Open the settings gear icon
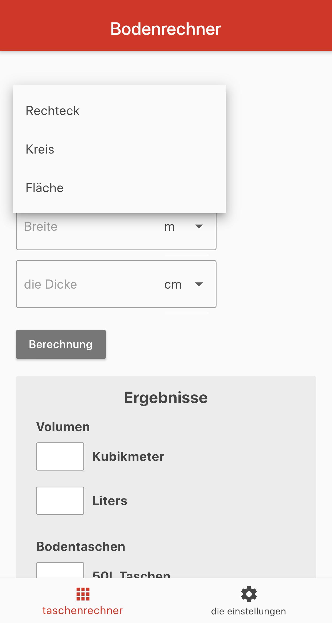Screen dimensions: 332x623 coord(249,594)
